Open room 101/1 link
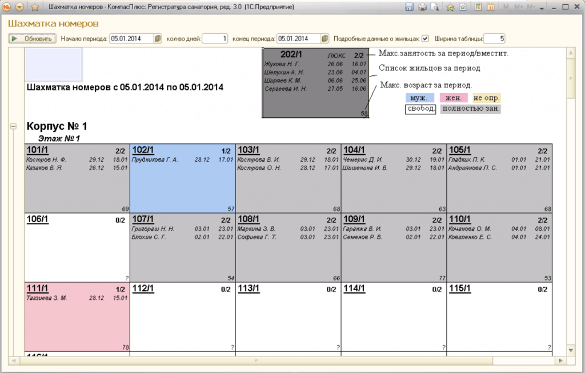This screenshot has height=373, width=585. click(37, 150)
